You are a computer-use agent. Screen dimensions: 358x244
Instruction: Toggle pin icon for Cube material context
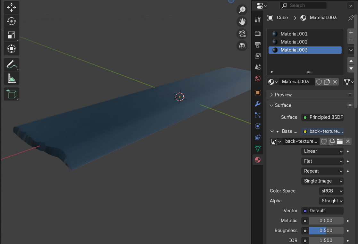(x=351, y=18)
